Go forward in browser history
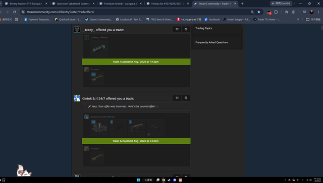Image resolution: width=323 pixels, height=183 pixels. [7, 12]
